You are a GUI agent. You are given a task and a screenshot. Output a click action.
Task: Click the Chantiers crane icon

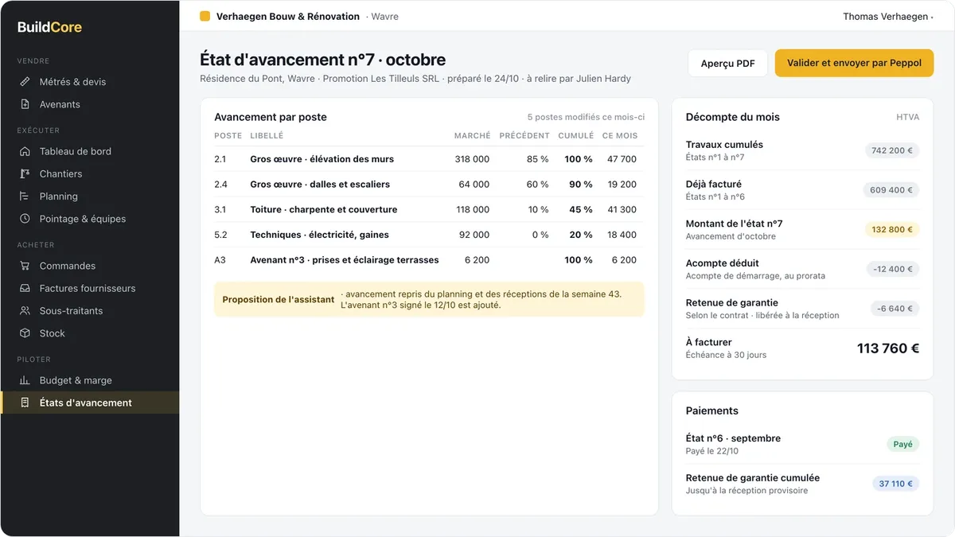click(25, 173)
